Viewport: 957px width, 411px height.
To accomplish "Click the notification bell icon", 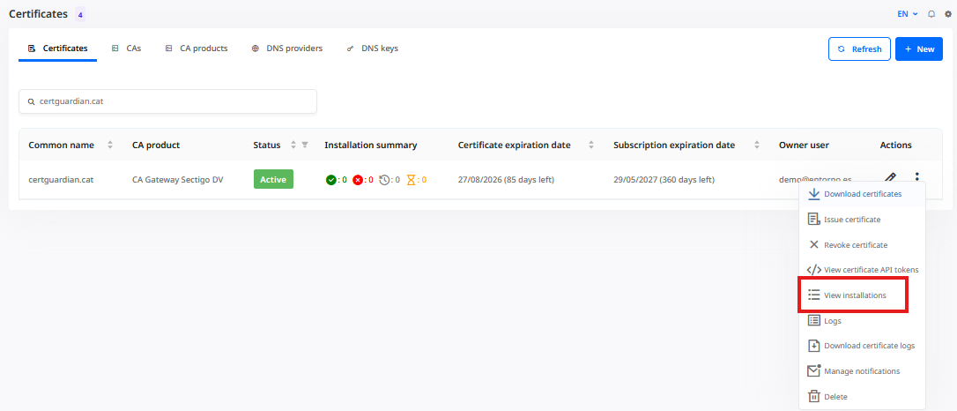I will (x=931, y=14).
